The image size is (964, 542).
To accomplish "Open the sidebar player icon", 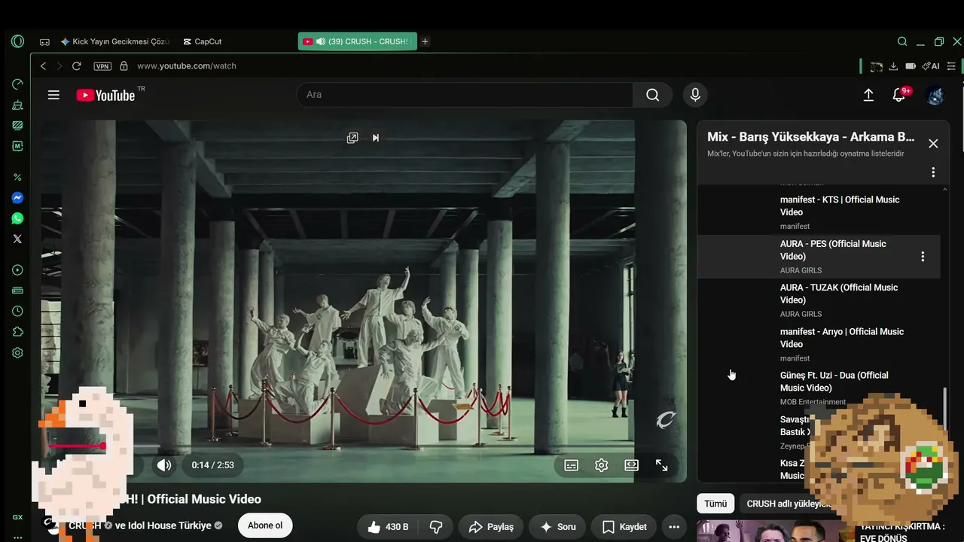I will tap(17, 270).
